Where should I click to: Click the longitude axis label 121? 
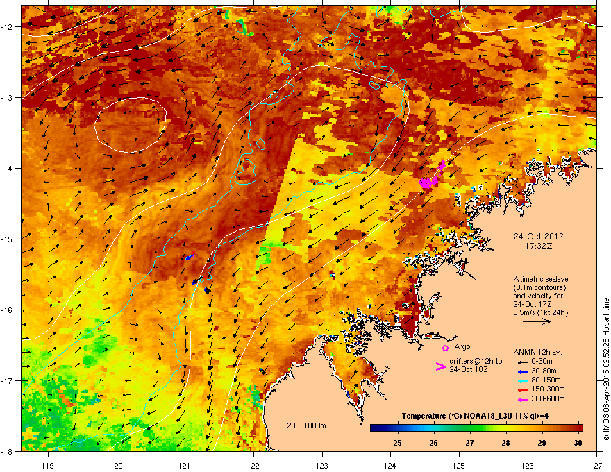click(x=185, y=465)
